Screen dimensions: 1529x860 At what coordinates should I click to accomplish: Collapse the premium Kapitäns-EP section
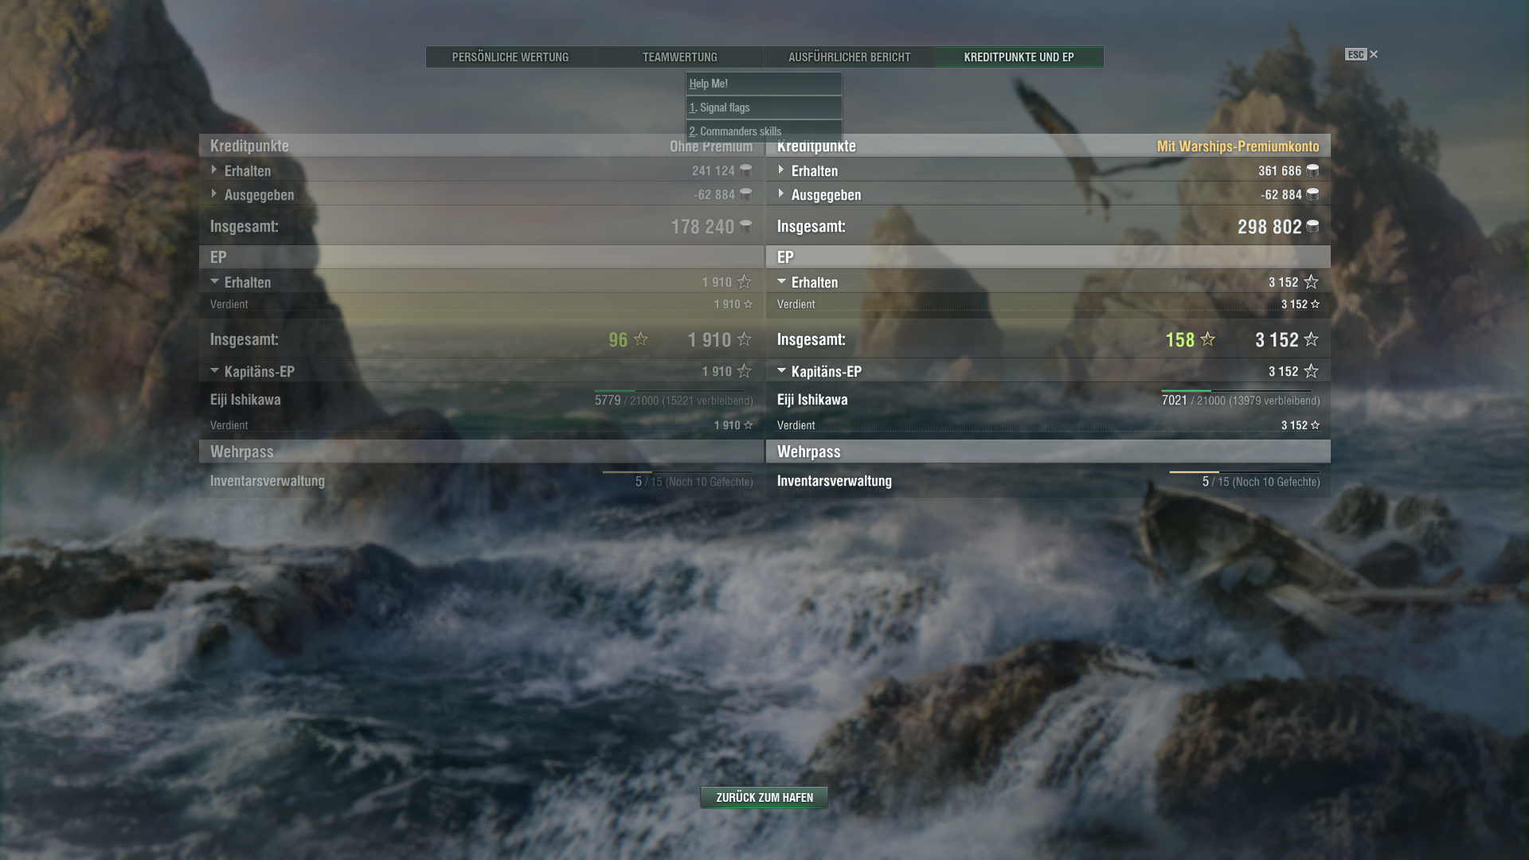point(781,371)
